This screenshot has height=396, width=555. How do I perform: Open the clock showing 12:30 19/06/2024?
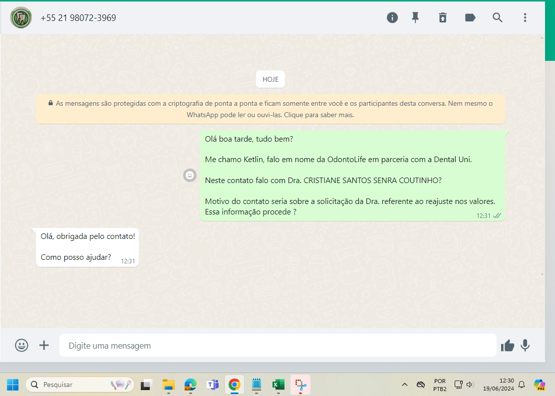pyautogui.click(x=499, y=385)
